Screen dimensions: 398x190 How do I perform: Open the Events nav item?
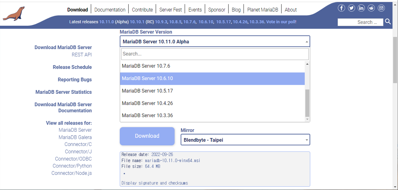click(x=195, y=10)
